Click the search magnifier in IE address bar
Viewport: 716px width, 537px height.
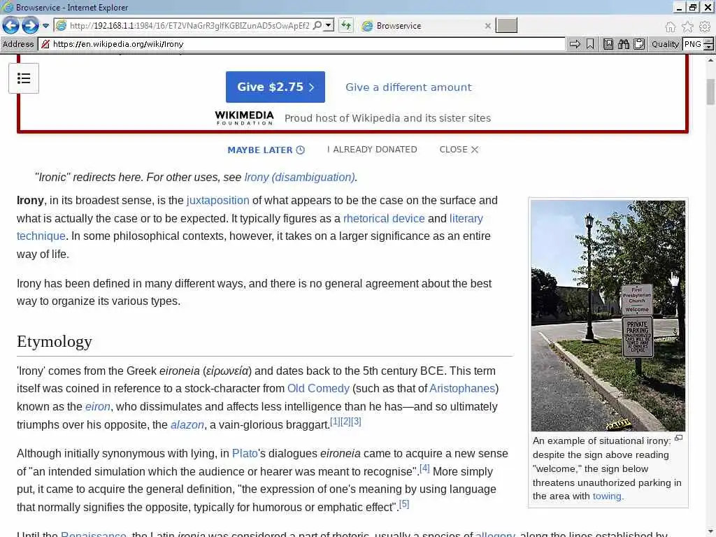coord(317,26)
